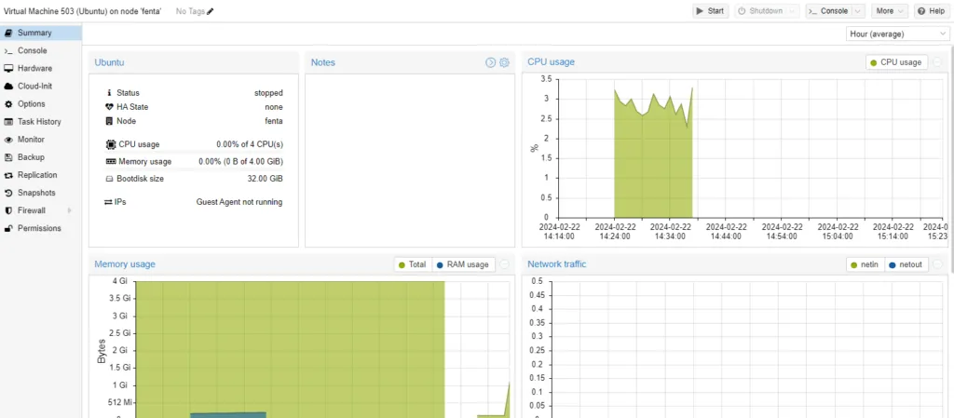Open the Firewall section

(x=41, y=210)
